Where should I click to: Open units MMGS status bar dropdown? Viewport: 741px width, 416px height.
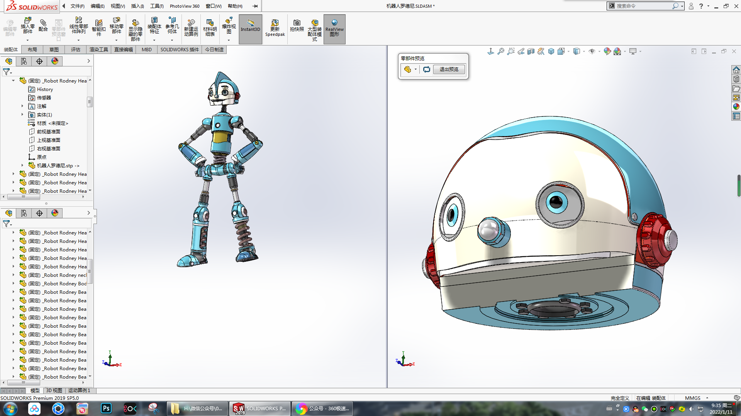pyautogui.click(x=707, y=398)
